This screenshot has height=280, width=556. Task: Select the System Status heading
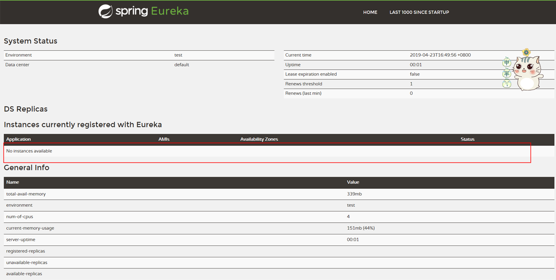31,41
